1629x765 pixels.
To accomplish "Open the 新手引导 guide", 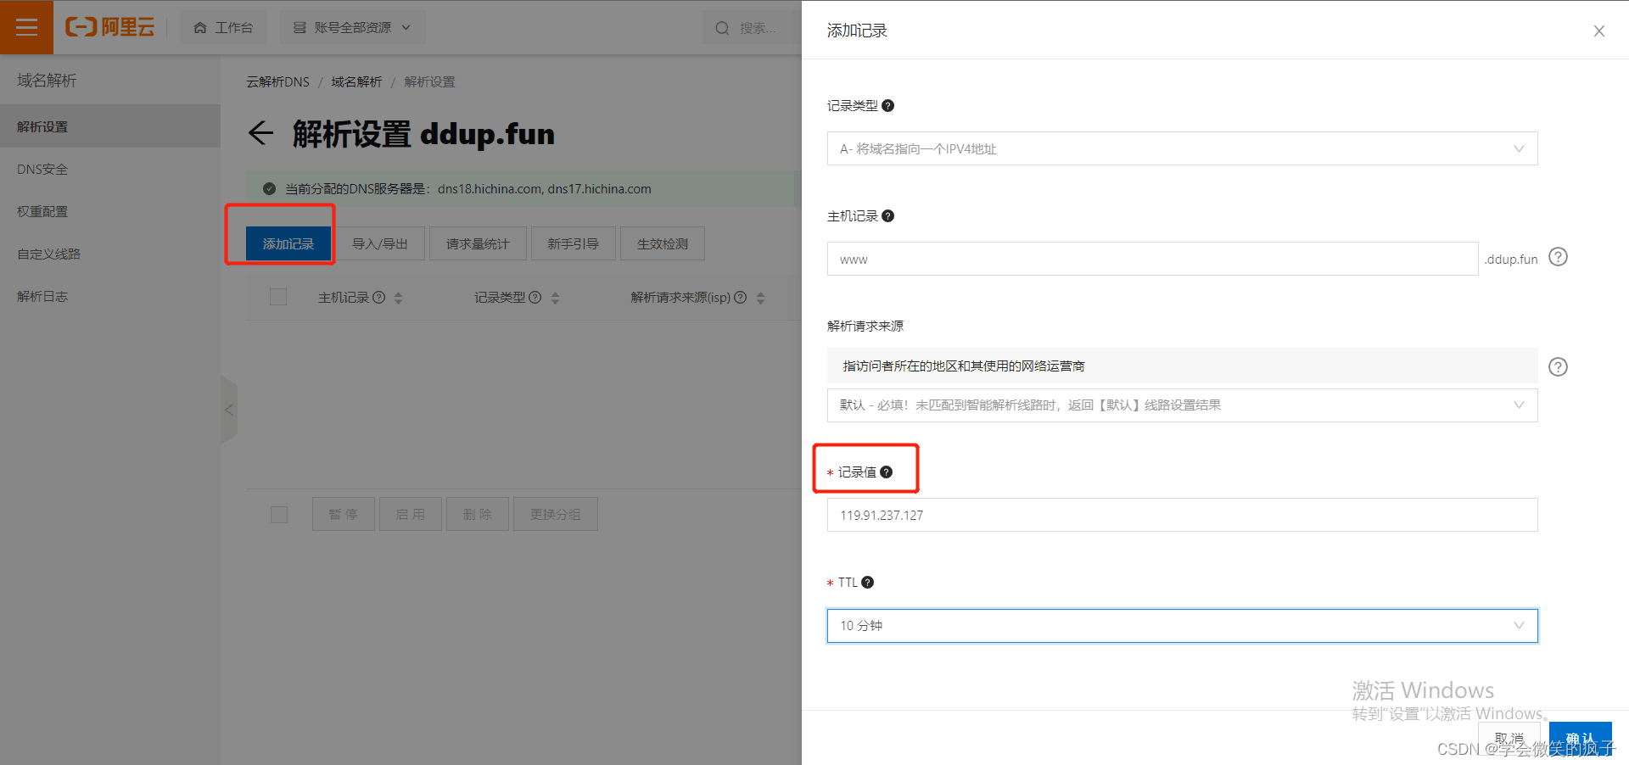I will (574, 243).
